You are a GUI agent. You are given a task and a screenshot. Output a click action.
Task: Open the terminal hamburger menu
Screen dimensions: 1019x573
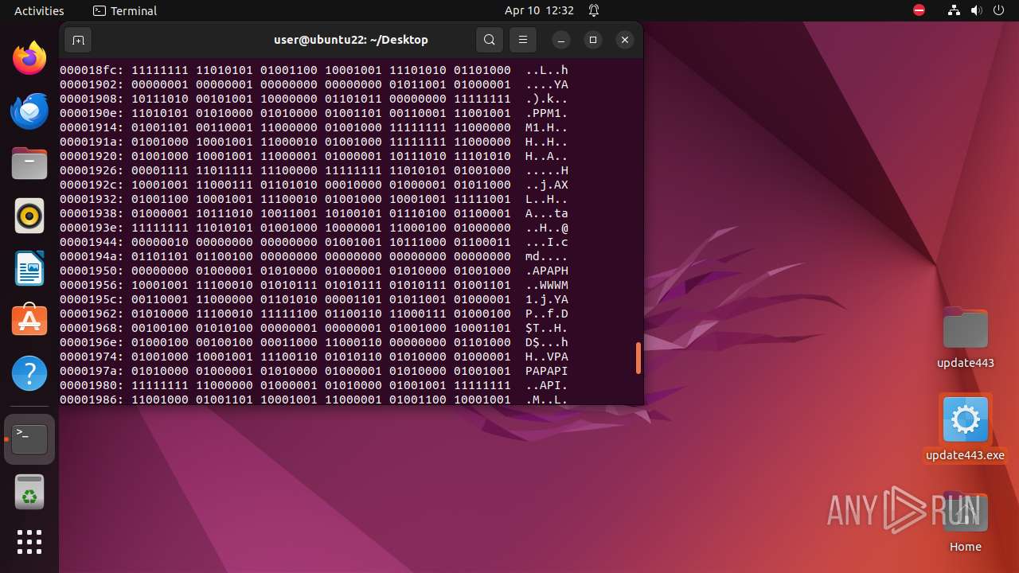pyautogui.click(x=523, y=40)
